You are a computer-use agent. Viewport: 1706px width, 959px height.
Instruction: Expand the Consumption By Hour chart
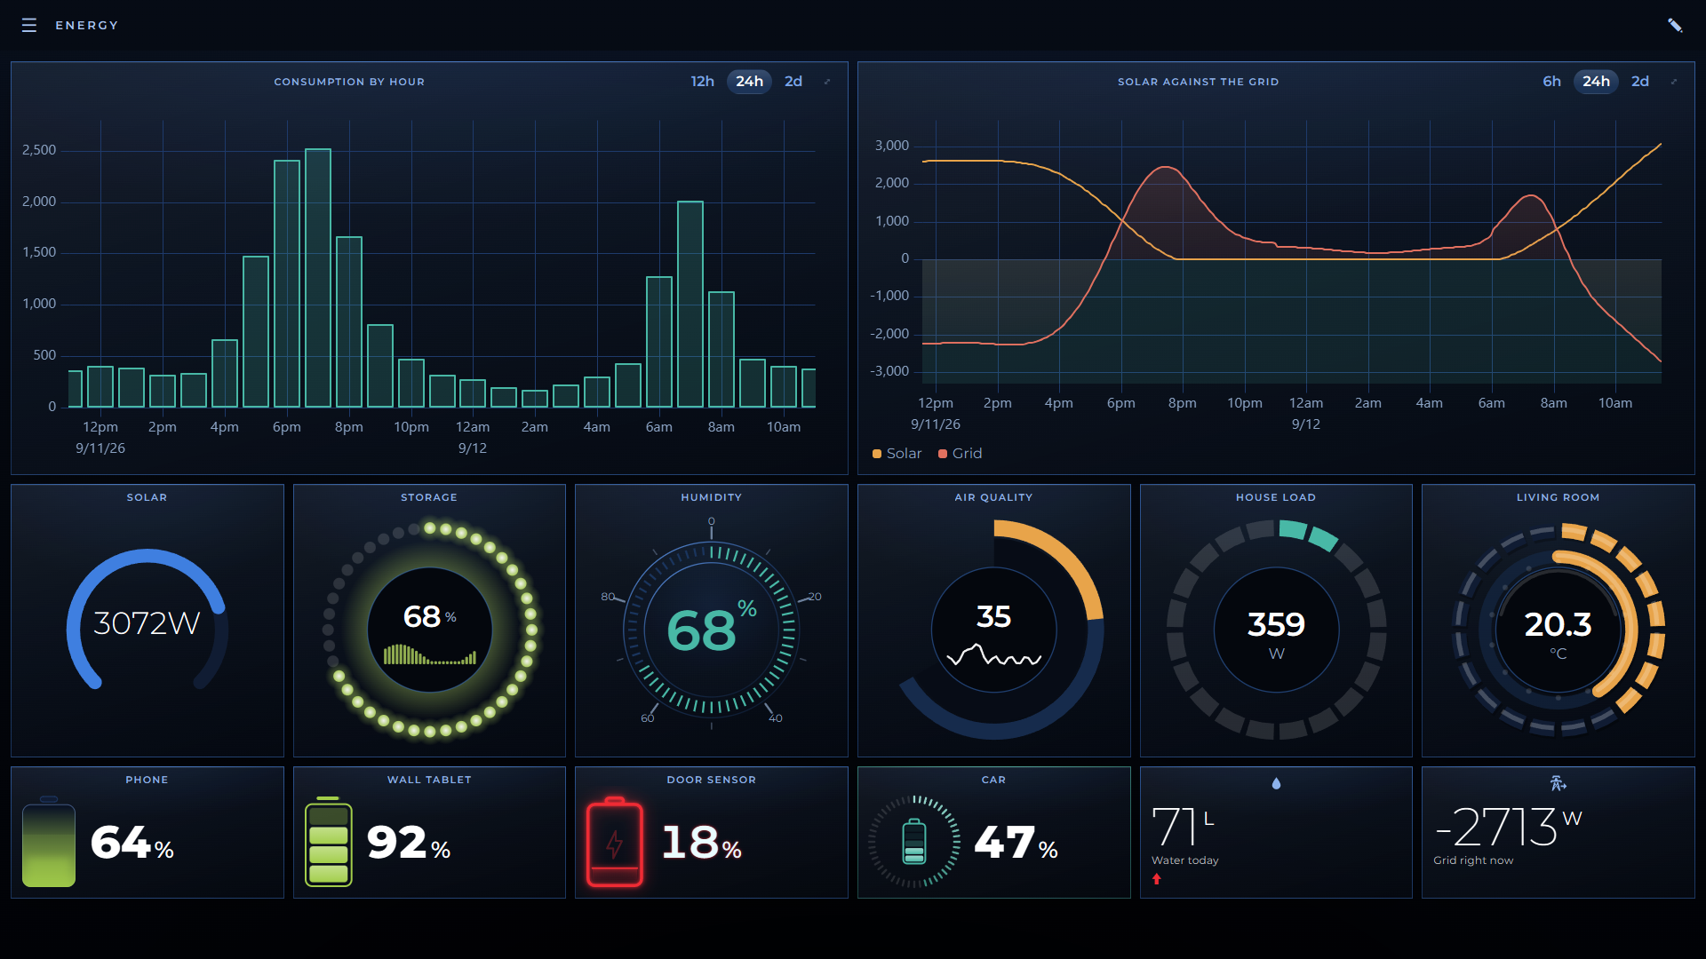[827, 82]
